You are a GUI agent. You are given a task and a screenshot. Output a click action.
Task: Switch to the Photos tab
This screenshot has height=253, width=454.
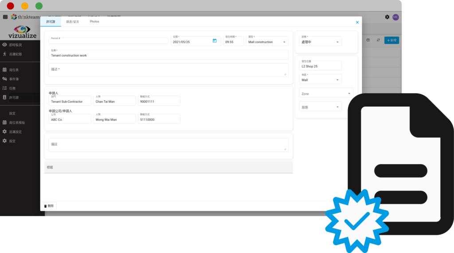[94, 21]
